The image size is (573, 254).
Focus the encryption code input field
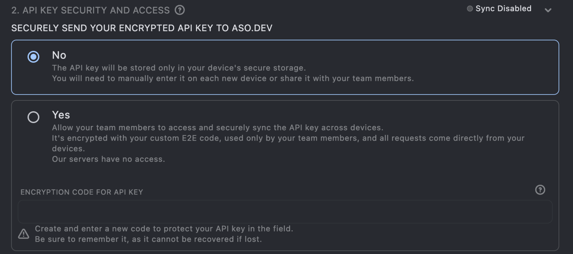coord(285,211)
